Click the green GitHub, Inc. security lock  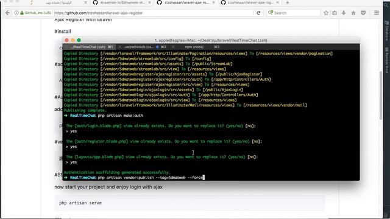point(22,13)
